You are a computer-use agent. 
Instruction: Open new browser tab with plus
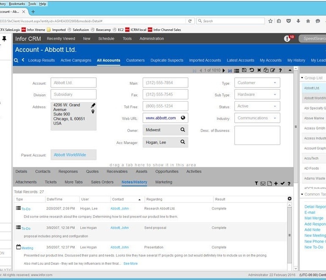pyautogui.click(x=33, y=11)
